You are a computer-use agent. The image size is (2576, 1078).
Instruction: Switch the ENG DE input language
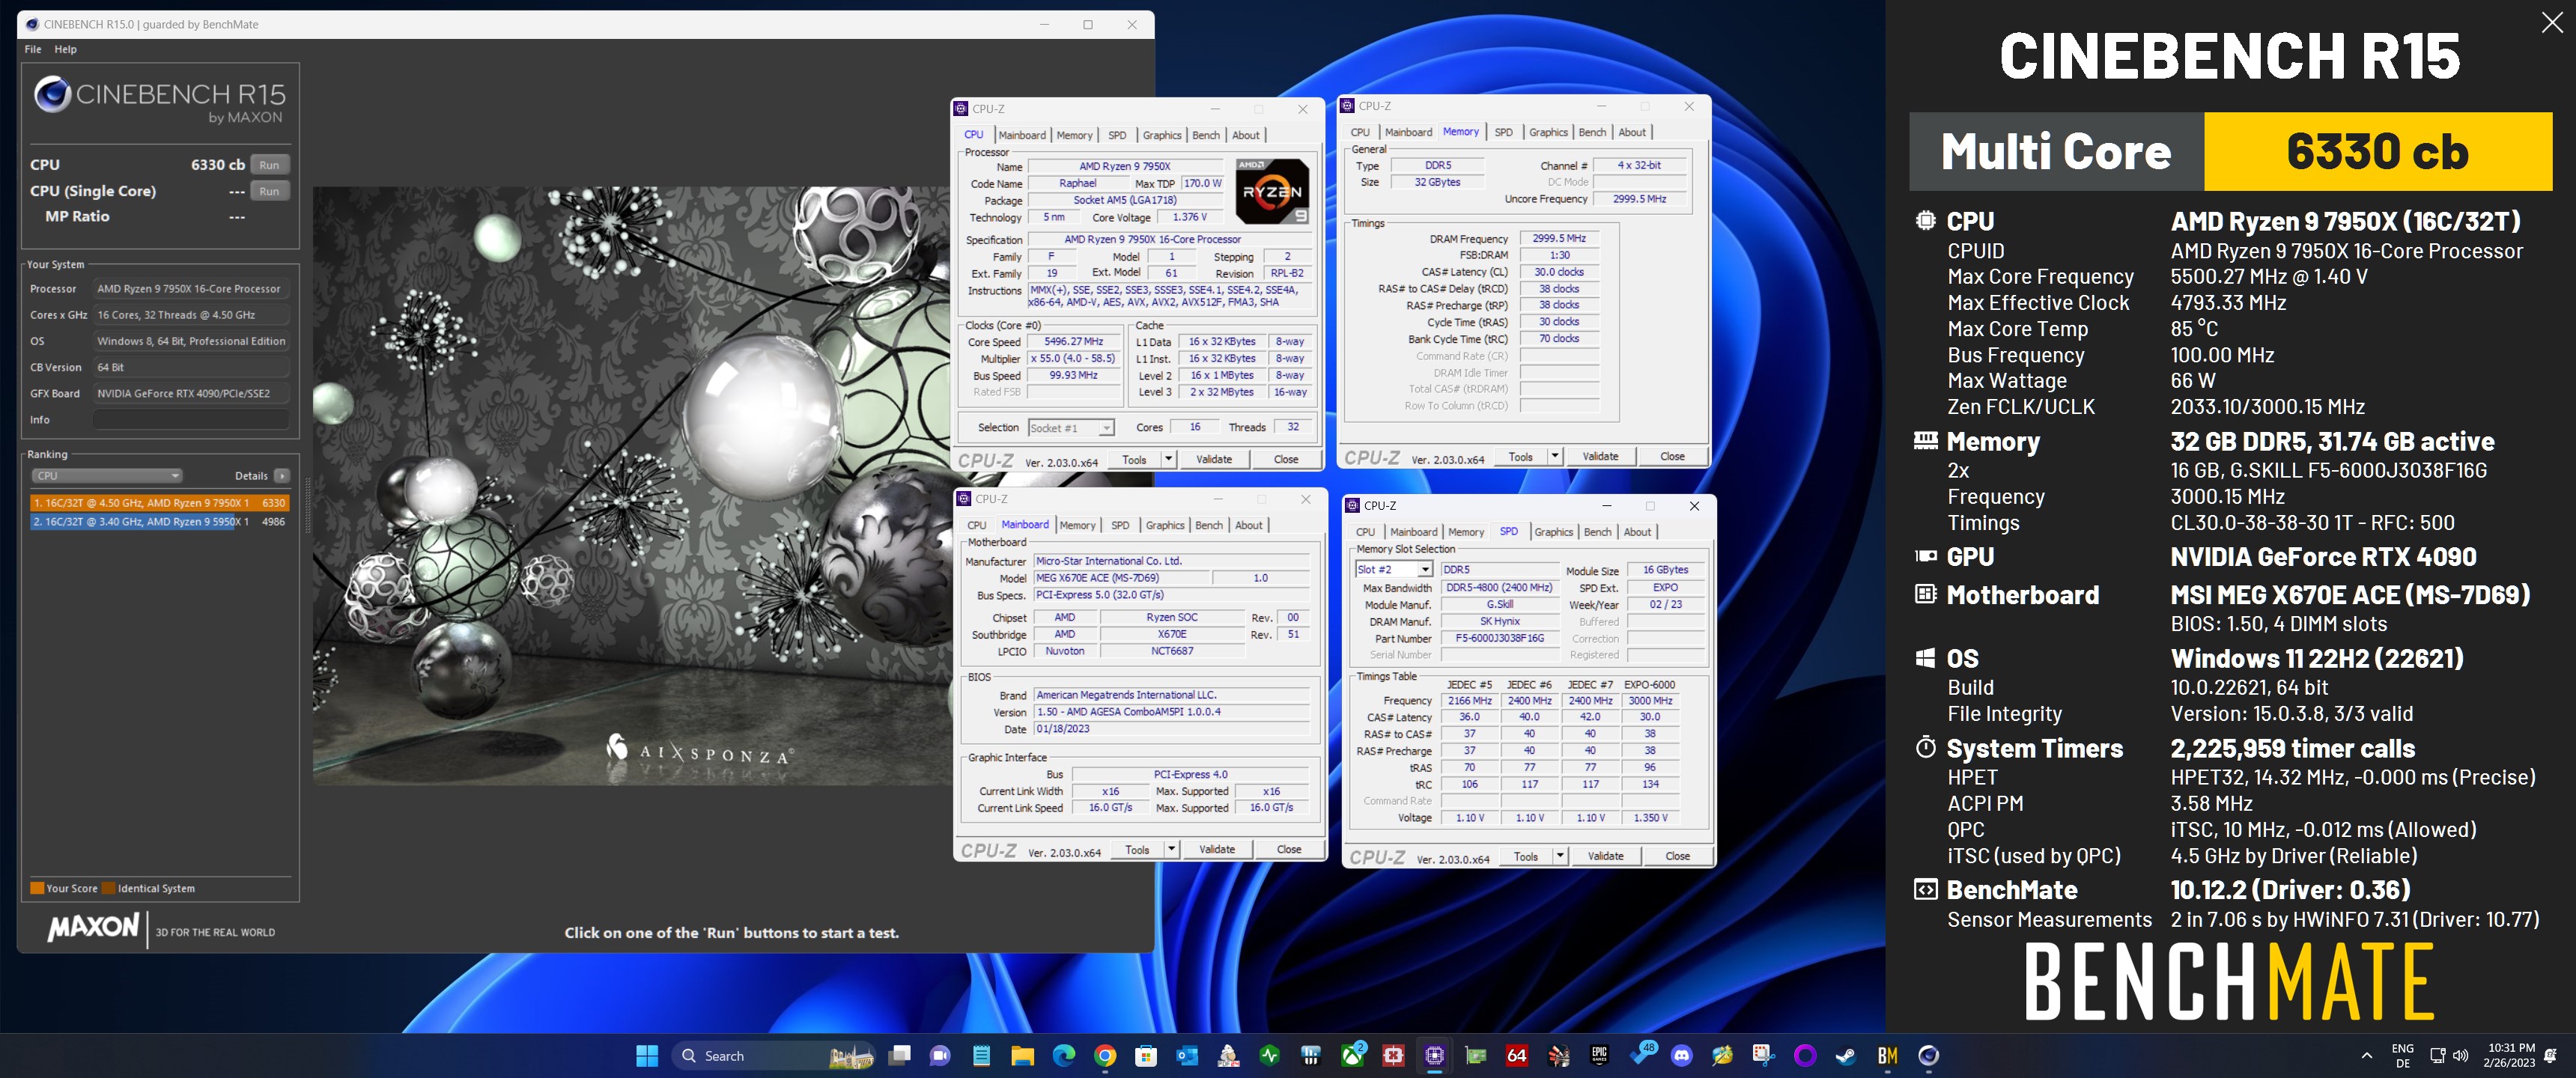(x=2402, y=1055)
